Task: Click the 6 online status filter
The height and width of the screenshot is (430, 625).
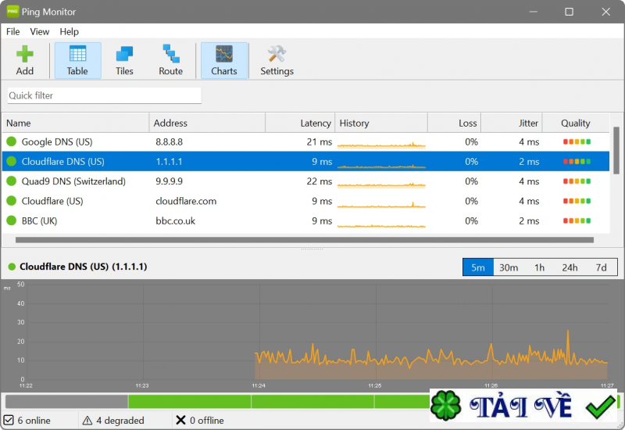Action: click(27, 421)
